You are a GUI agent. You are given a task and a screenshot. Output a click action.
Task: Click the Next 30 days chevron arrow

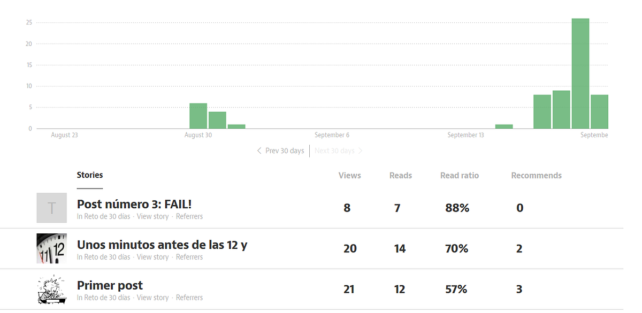[x=361, y=151]
